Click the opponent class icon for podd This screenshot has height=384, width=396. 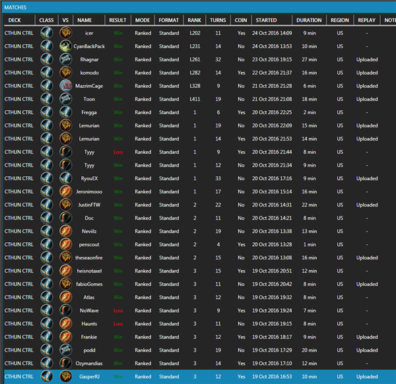(65, 350)
